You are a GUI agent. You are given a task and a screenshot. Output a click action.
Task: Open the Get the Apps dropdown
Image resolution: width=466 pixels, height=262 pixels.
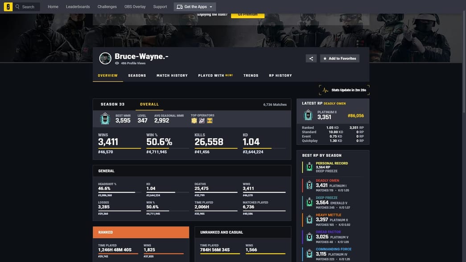195,7
